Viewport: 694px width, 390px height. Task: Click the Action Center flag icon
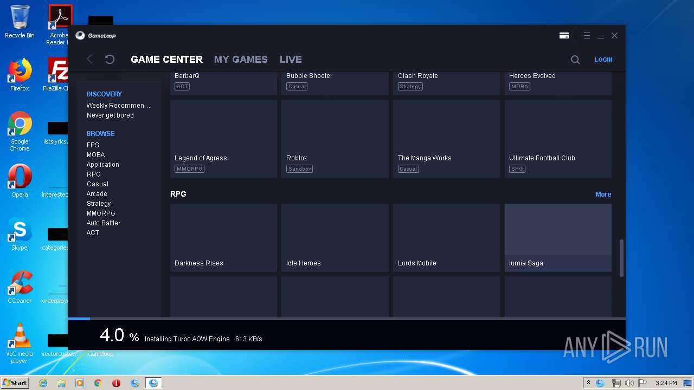tap(642, 383)
